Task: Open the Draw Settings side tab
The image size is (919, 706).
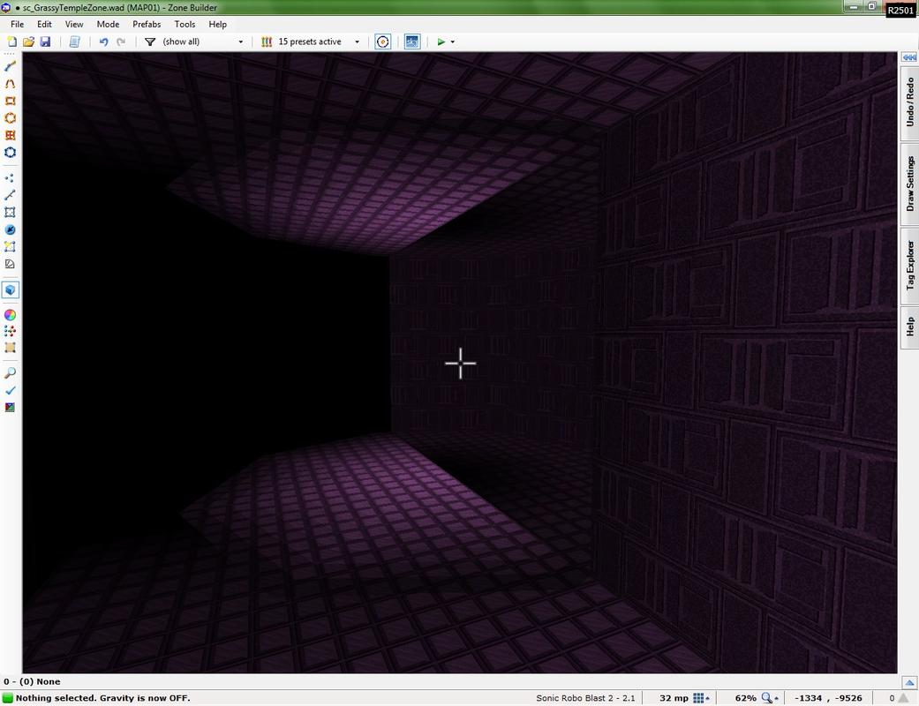Action: 909,184
